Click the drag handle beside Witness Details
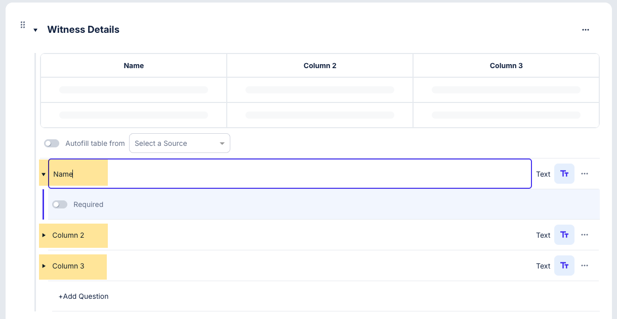 (23, 25)
